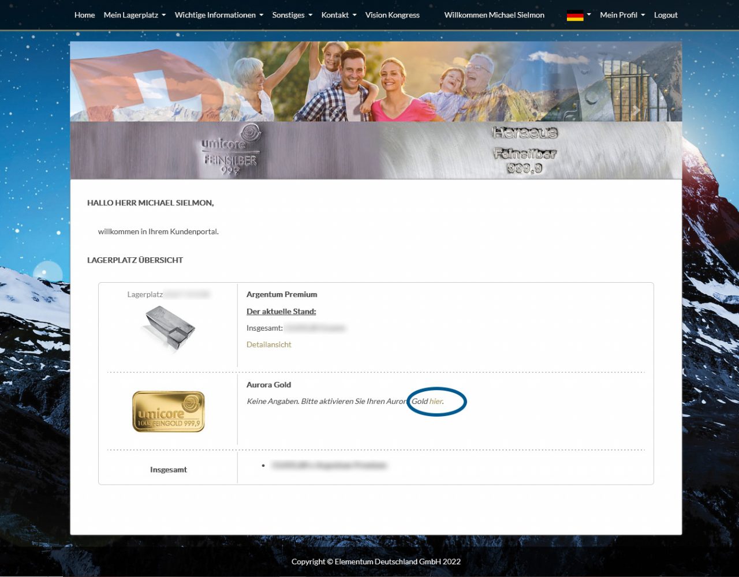Open the Detailansicht link for Argentum Premium
Image resolution: width=739 pixels, height=577 pixels.
click(x=268, y=344)
